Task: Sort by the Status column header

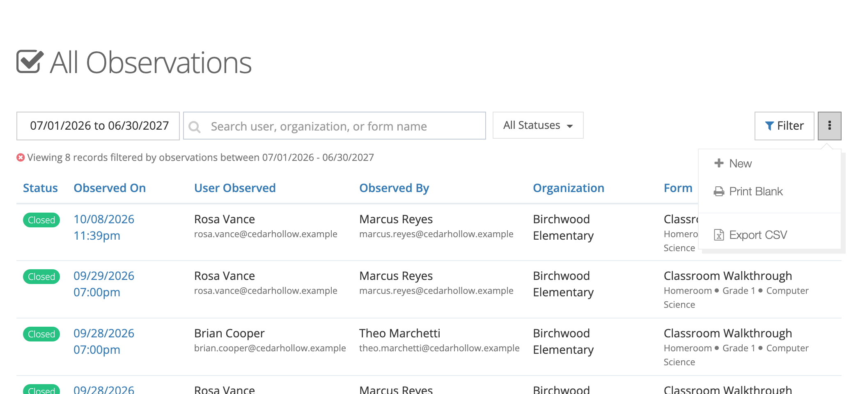Action: click(x=40, y=188)
